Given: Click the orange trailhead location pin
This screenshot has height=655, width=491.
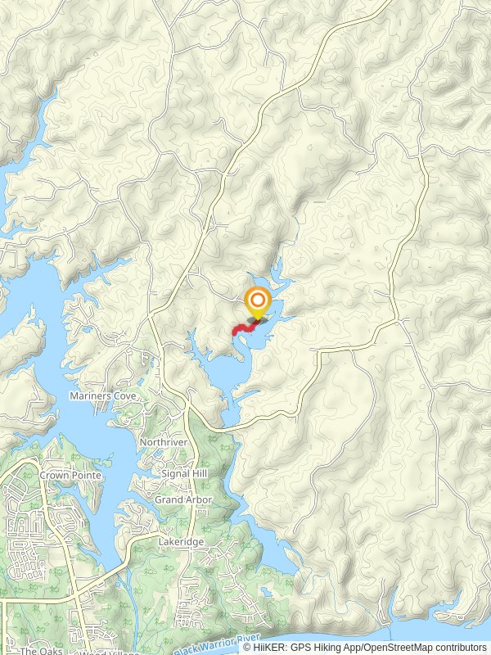Looking at the screenshot, I should tap(258, 303).
